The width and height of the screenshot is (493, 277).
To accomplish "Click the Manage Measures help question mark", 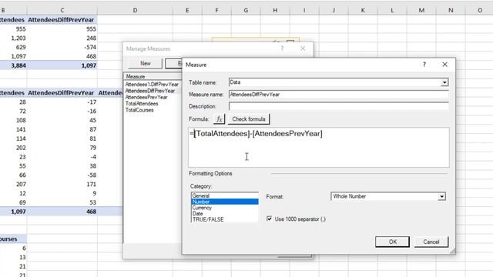I will click(282, 48).
